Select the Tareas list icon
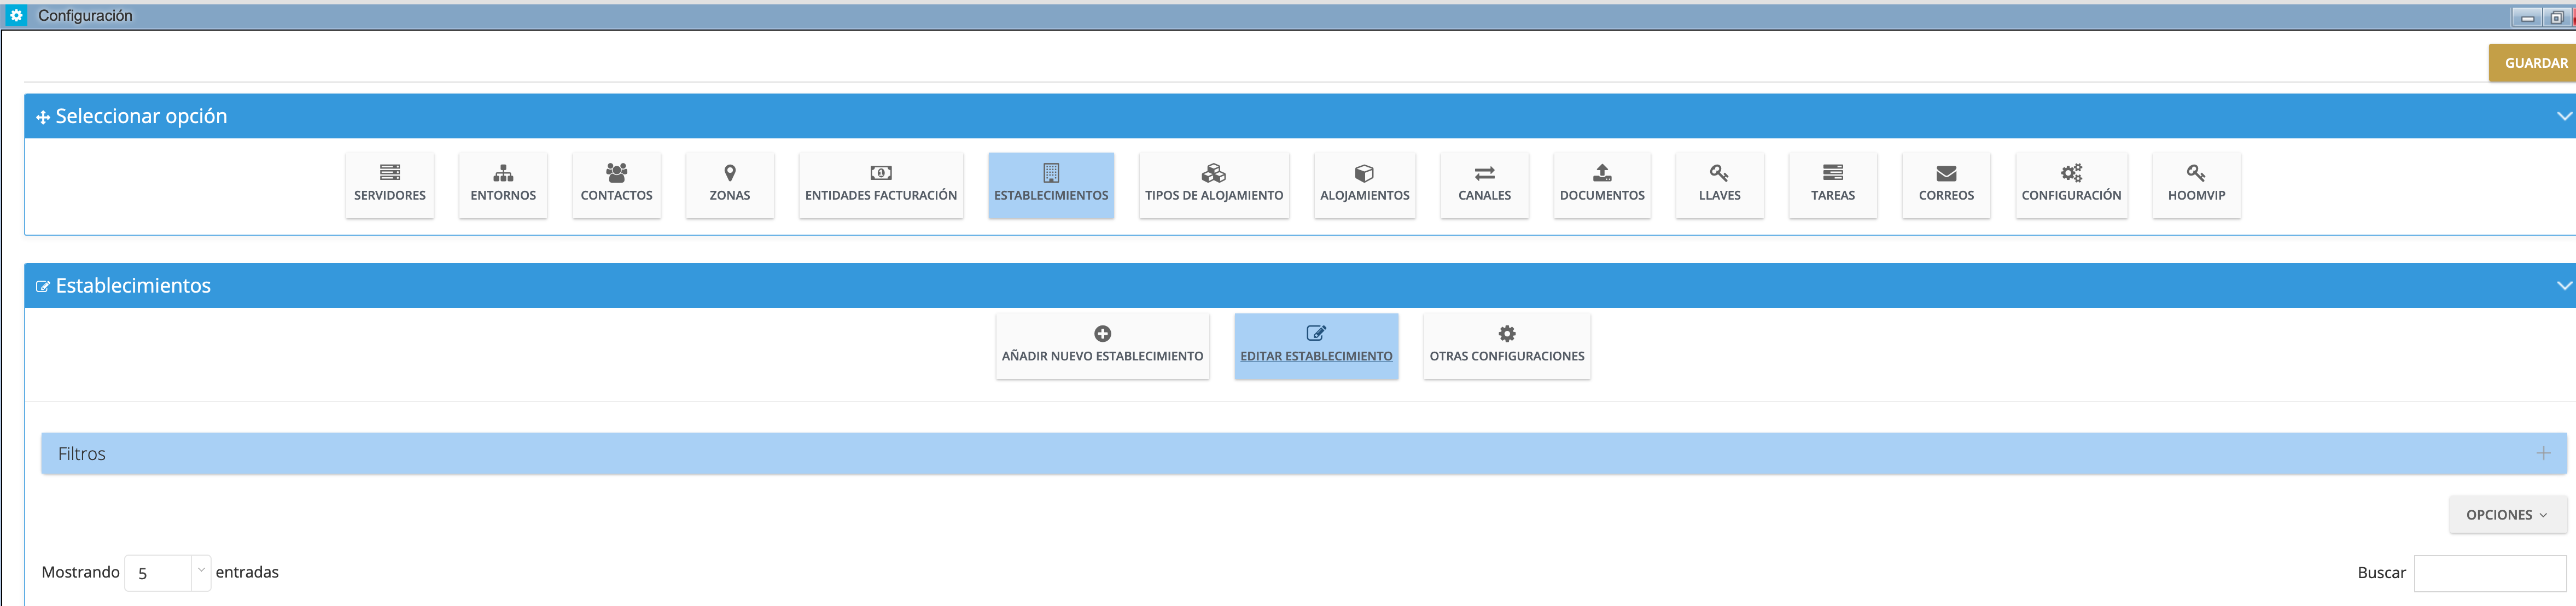Screen dimensions: 2576x606 1832,173
